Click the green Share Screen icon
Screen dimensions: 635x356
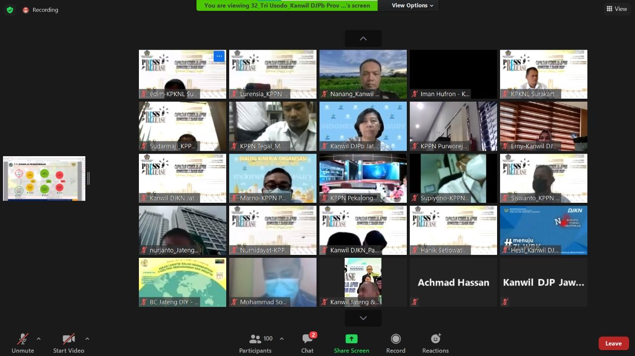[x=351, y=339]
